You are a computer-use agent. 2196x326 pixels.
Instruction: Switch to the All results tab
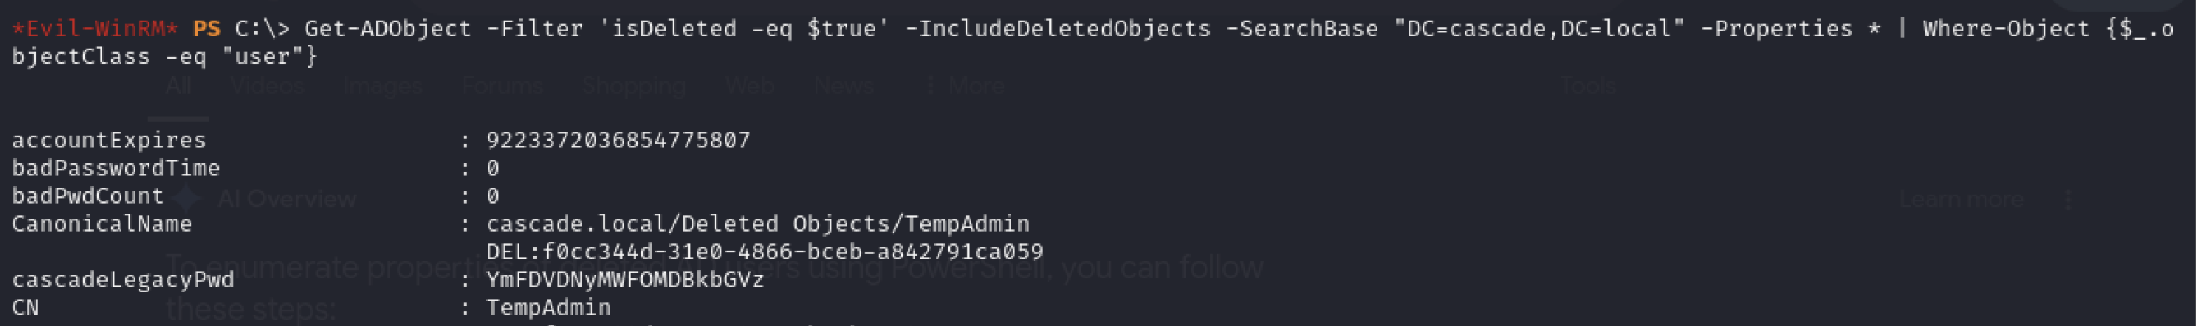[x=178, y=85]
